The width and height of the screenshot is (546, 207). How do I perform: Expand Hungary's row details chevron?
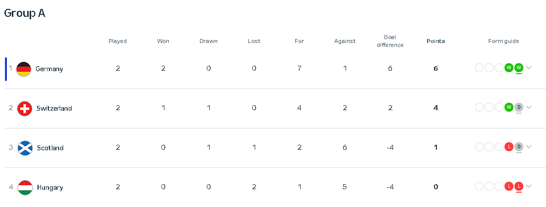(529, 186)
